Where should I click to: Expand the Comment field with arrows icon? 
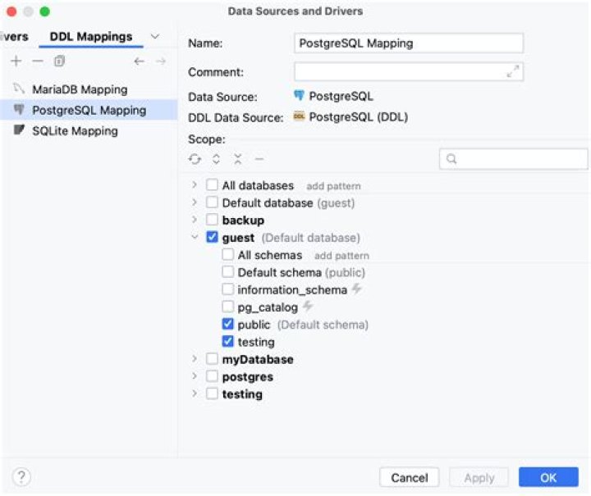pos(512,71)
